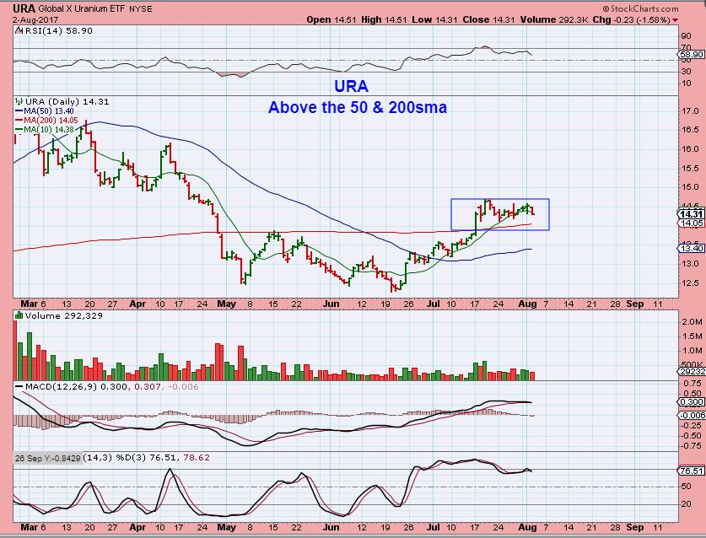
Task: Click the 2.0M volume axis label
Action: pos(692,322)
